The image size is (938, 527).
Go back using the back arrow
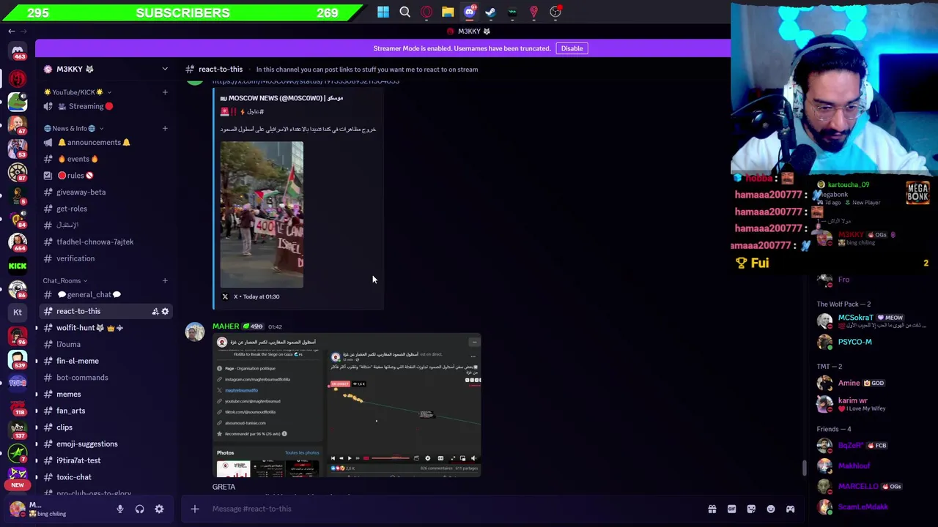11,31
